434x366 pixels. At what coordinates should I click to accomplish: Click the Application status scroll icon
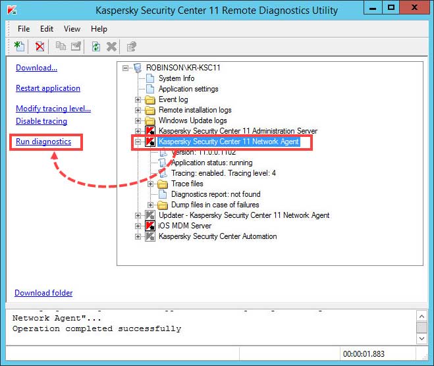pos(163,163)
